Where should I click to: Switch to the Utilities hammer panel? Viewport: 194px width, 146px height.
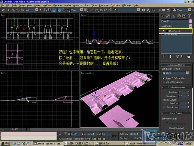click(x=190, y=16)
